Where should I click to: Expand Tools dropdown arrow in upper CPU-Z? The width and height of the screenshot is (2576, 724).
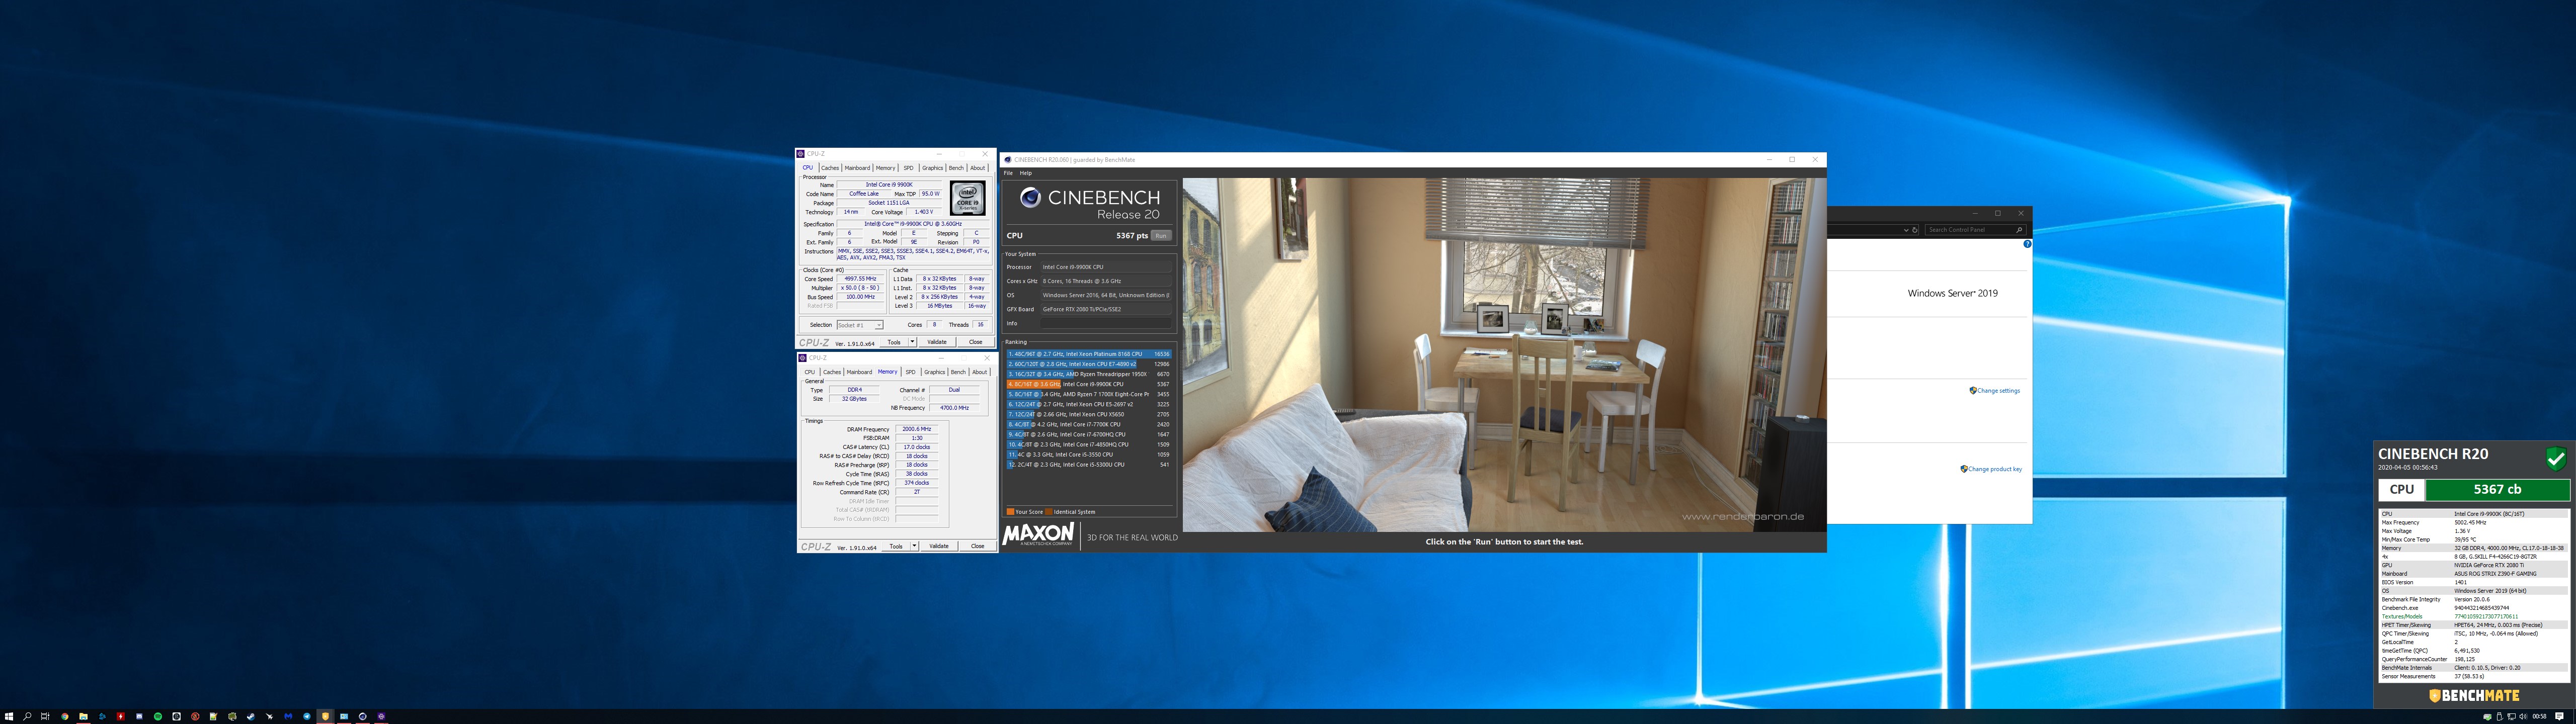[x=913, y=342]
